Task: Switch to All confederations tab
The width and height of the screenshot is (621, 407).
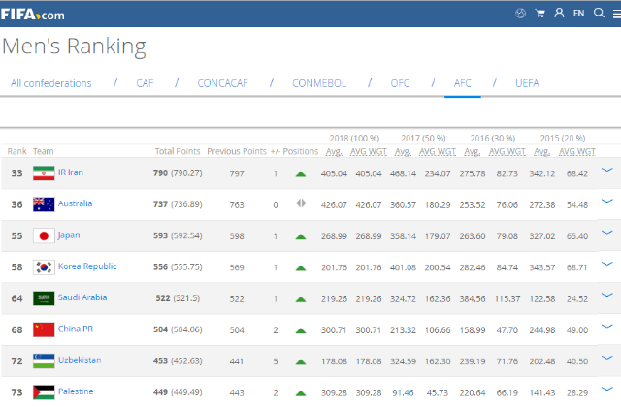Action: coord(51,83)
